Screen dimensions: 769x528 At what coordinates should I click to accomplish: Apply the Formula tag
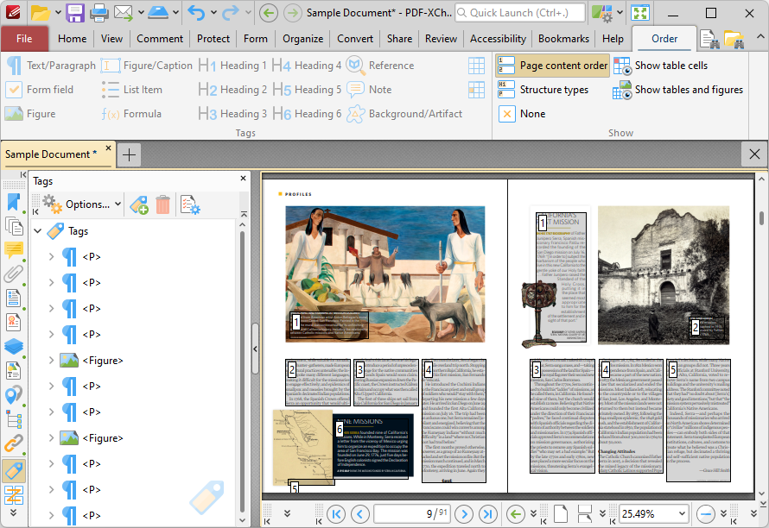click(131, 114)
